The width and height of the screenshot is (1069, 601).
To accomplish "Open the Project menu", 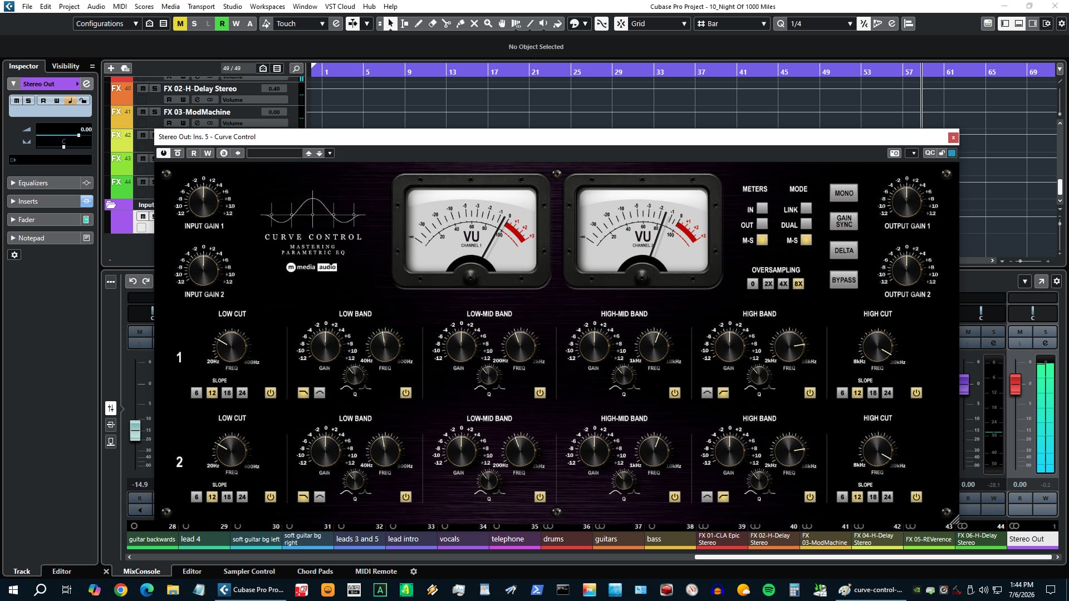I will coord(69,7).
